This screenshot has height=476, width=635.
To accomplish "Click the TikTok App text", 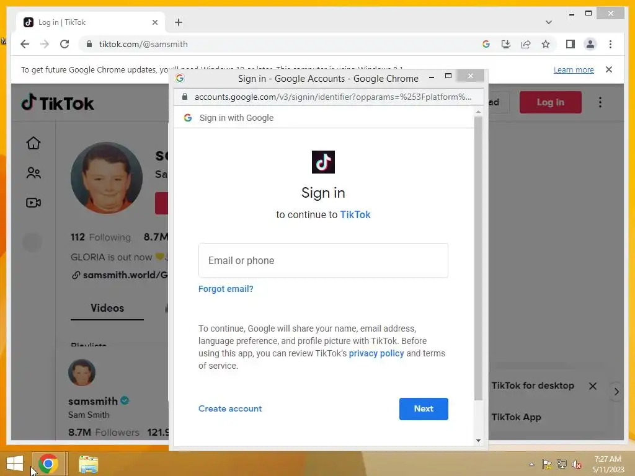I will click(x=516, y=417).
